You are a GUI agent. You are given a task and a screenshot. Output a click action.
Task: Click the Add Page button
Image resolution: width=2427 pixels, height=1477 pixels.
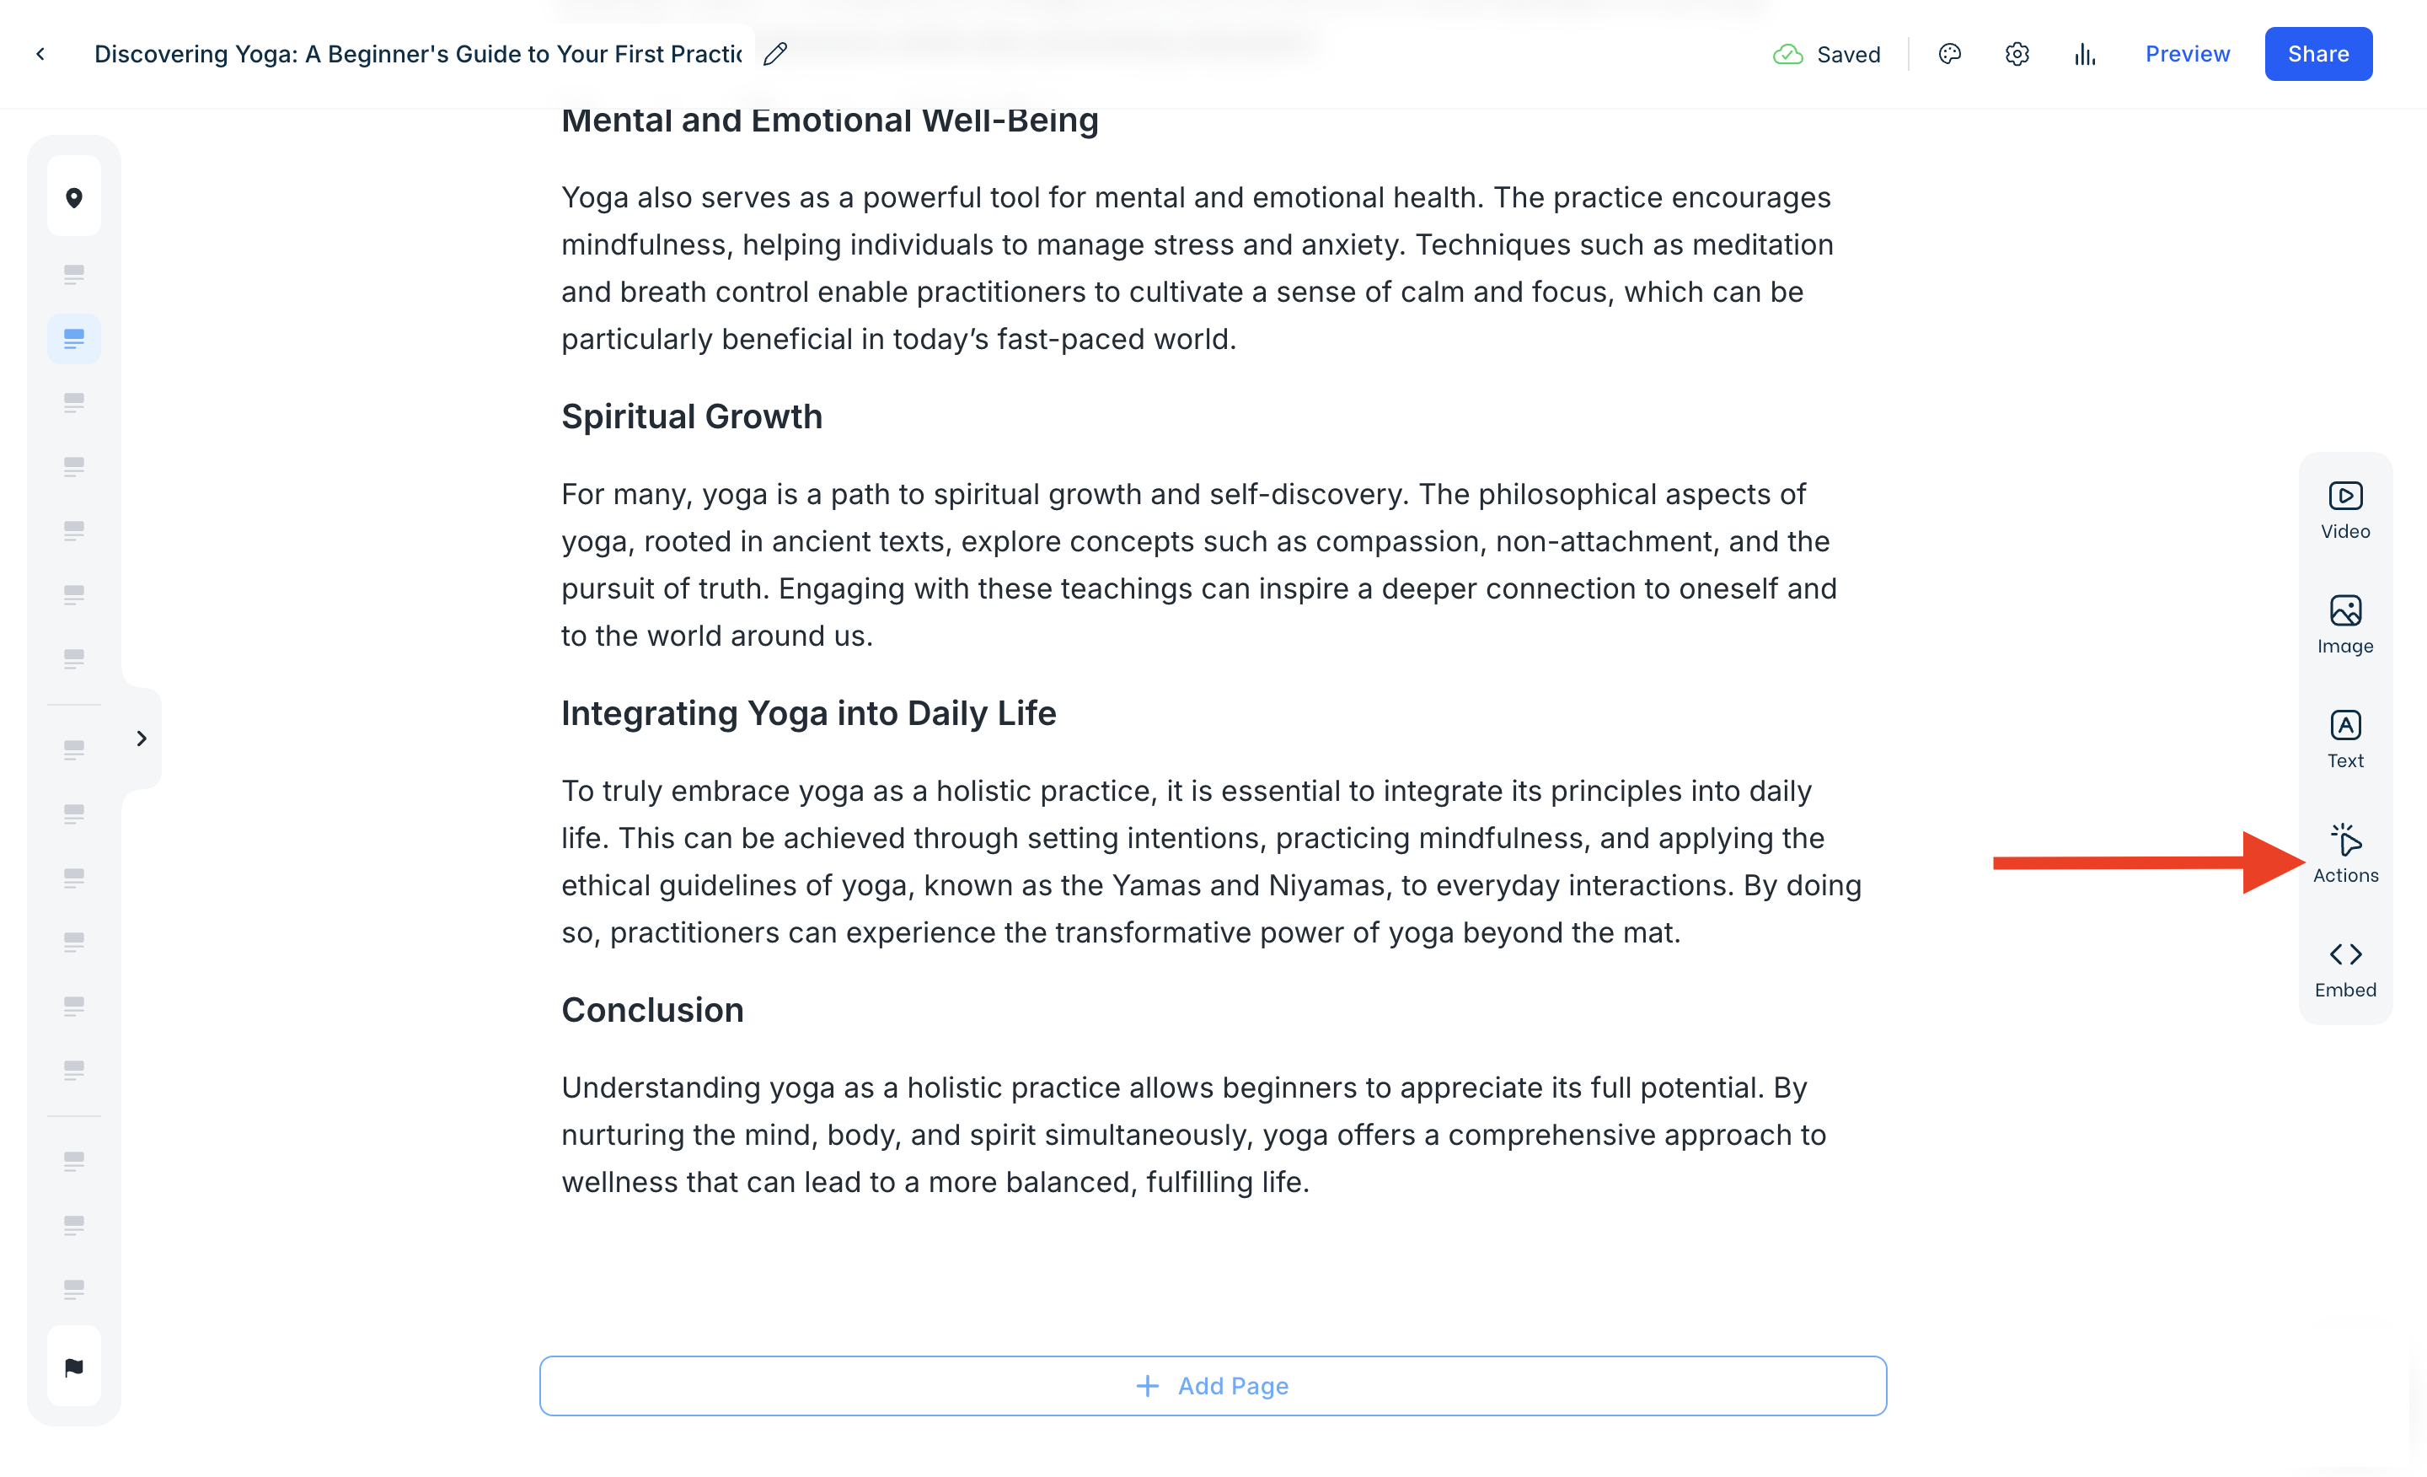click(x=1213, y=1385)
